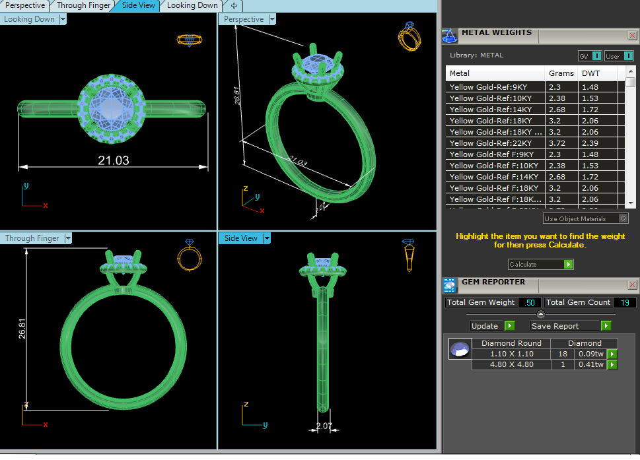The height and width of the screenshot is (460, 640).
Task: Add a new viewport tab with plus
Action: pyautogui.click(x=234, y=6)
